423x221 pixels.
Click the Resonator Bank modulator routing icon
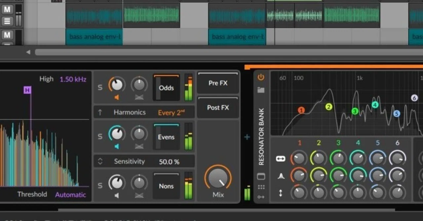click(261, 197)
